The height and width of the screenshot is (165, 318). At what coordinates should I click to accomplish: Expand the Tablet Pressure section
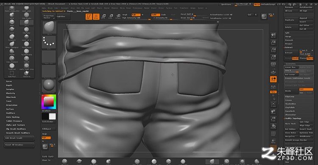click(14, 121)
